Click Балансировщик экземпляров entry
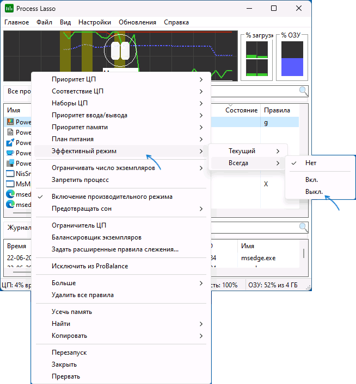Viewport: 356px width, 384px height. (121, 237)
